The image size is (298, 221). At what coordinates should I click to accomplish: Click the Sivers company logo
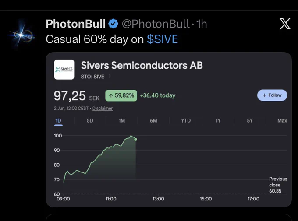[x=64, y=70]
